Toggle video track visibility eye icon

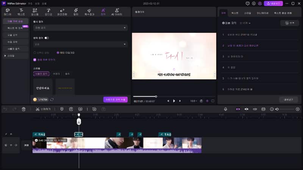[11, 145]
